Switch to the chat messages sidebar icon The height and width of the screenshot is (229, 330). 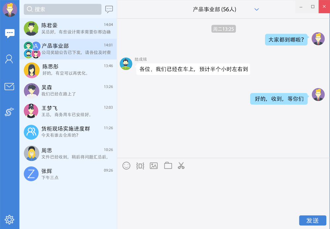click(x=10, y=33)
